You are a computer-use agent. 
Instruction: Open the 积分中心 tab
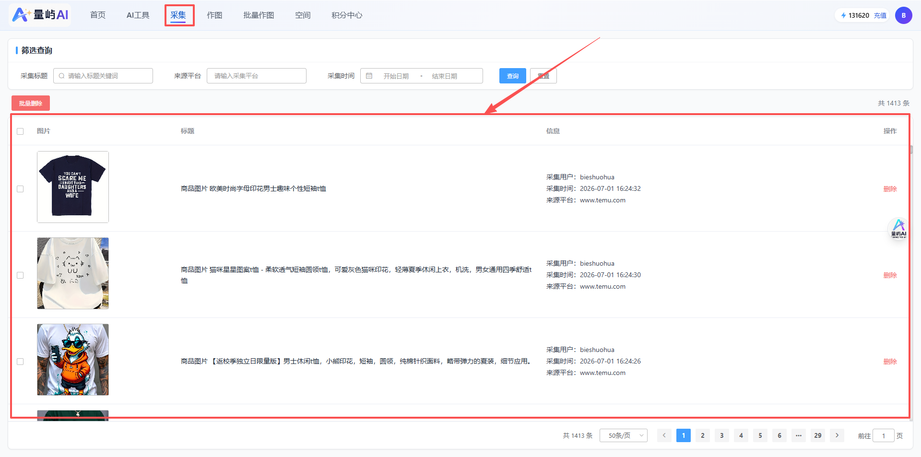click(x=347, y=15)
